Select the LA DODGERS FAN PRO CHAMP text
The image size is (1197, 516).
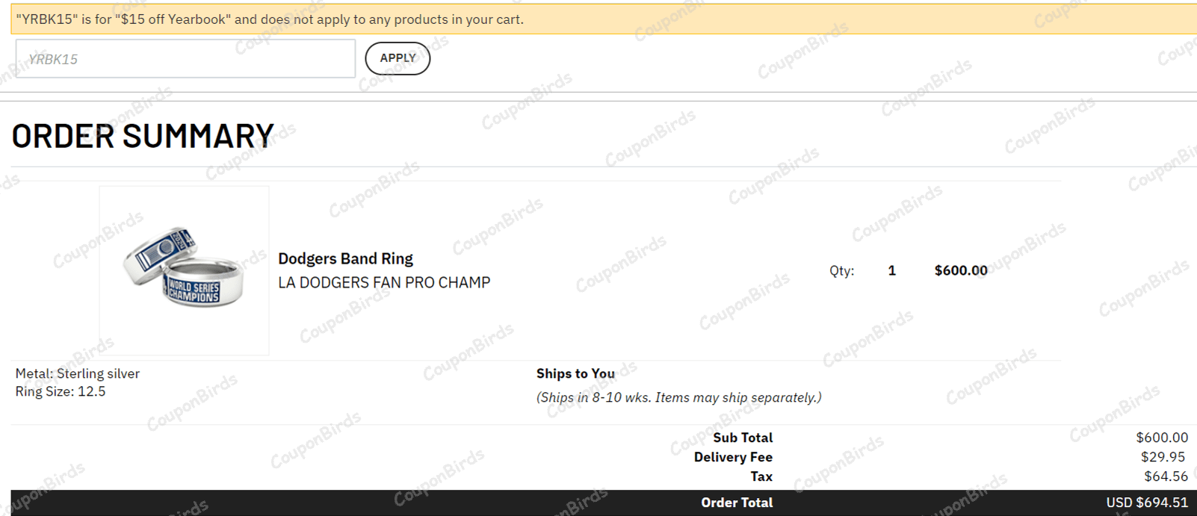tap(384, 282)
